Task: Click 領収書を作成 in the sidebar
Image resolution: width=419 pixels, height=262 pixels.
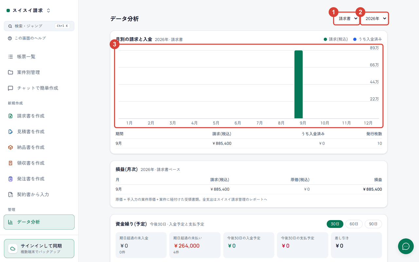Action: (39, 163)
